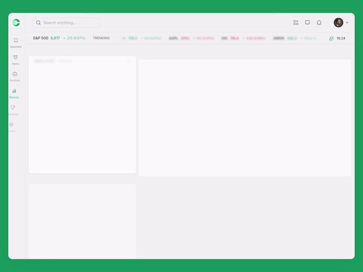The height and width of the screenshot is (272, 363).
Task: Click the user profile avatar
Action: (x=338, y=23)
